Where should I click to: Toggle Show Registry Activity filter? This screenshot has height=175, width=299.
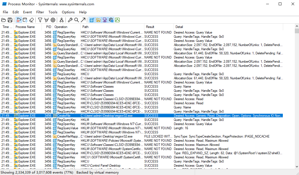92,20
